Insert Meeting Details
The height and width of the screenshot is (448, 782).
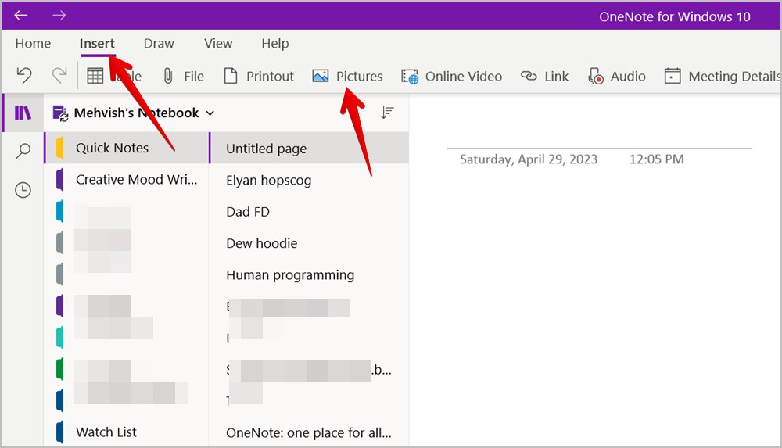pyautogui.click(x=722, y=77)
